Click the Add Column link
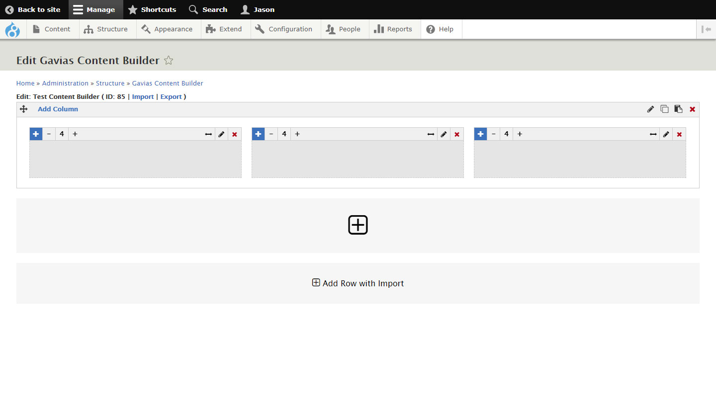 pos(58,109)
